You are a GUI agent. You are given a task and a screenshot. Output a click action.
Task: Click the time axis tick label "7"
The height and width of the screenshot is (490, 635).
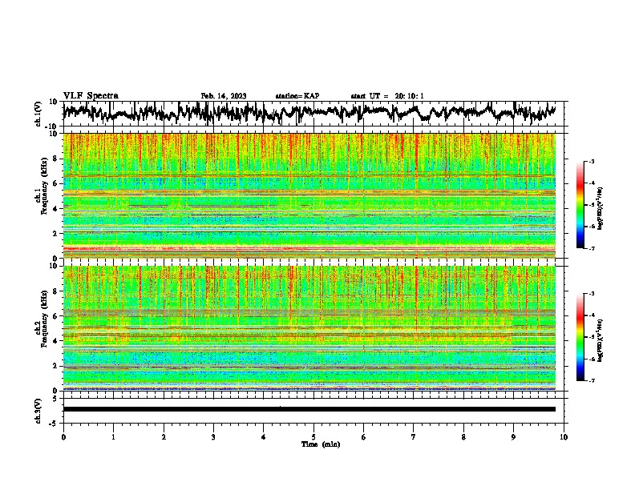pyautogui.click(x=414, y=437)
